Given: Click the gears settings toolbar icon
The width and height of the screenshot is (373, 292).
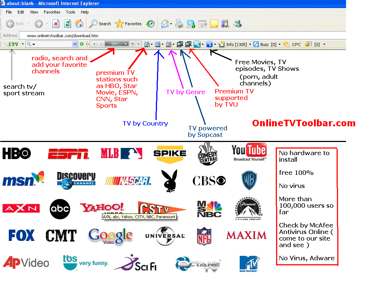Looking at the screenshot, I should pyautogui.click(x=197, y=44).
